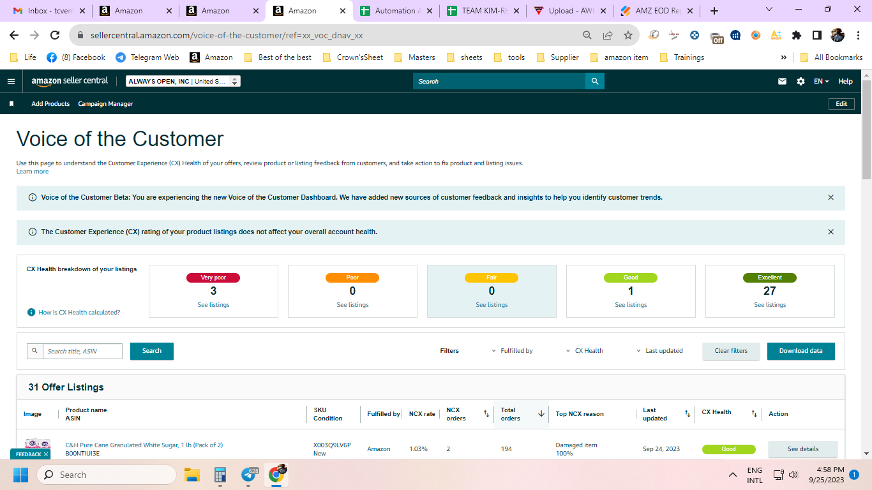The height and width of the screenshot is (490, 872).
Task: Open Seller Central settings gear
Action: click(801, 82)
